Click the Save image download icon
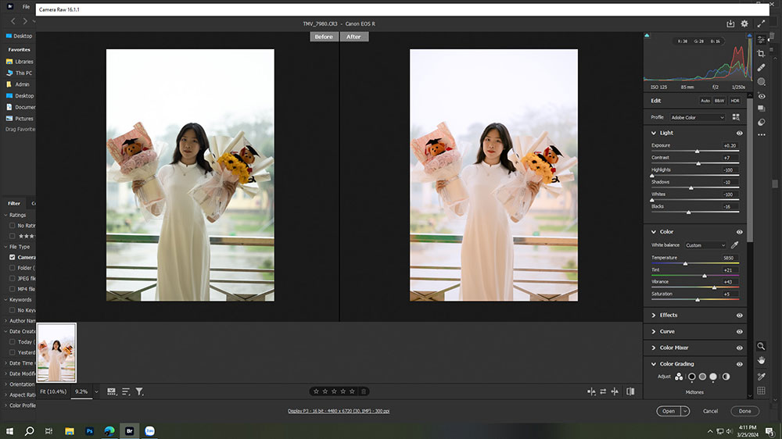Screen dimensions: 782x439 click(730, 23)
